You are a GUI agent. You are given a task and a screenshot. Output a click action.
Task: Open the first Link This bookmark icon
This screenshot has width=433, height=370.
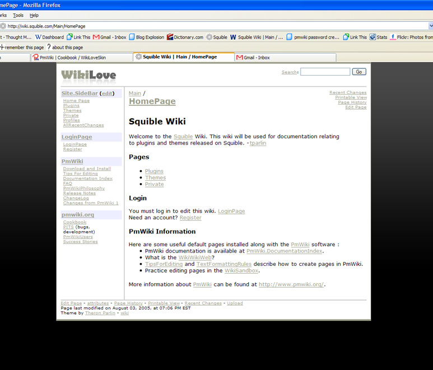tap(69, 37)
